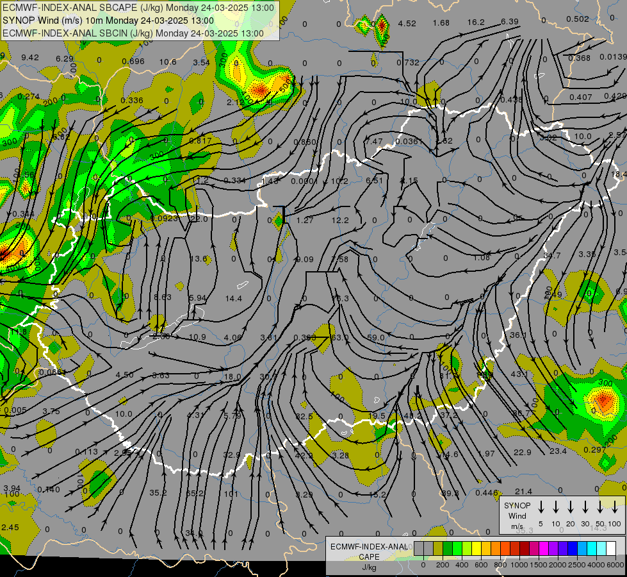Click the 100 m/s wind legend arrow
This screenshot has width=627, height=577.
[x=615, y=507]
